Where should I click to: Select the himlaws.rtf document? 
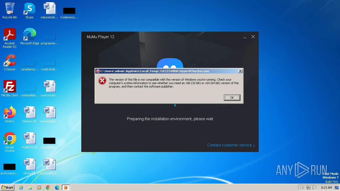(x=29, y=115)
